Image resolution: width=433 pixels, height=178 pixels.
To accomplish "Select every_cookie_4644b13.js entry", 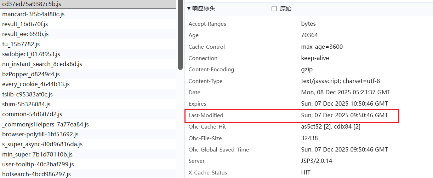I will click(88, 84).
